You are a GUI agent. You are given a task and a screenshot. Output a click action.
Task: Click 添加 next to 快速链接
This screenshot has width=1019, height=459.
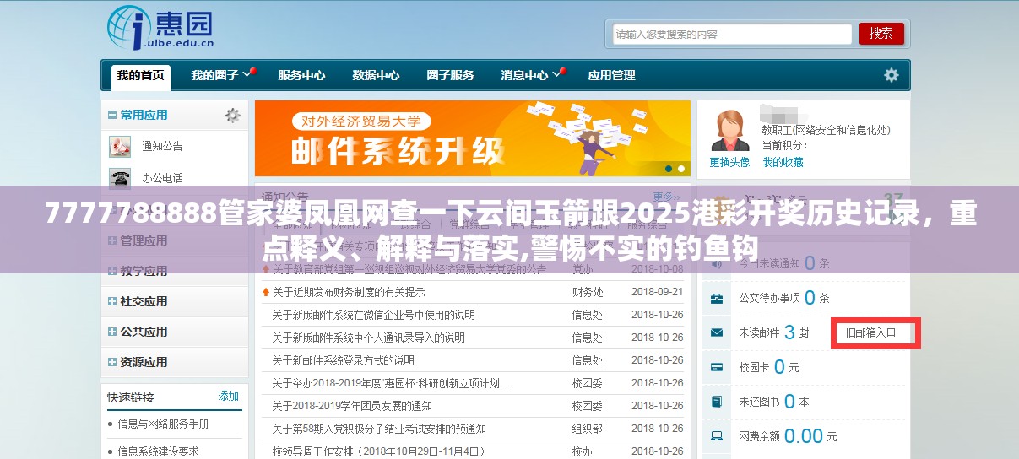click(x=228, y=396)
